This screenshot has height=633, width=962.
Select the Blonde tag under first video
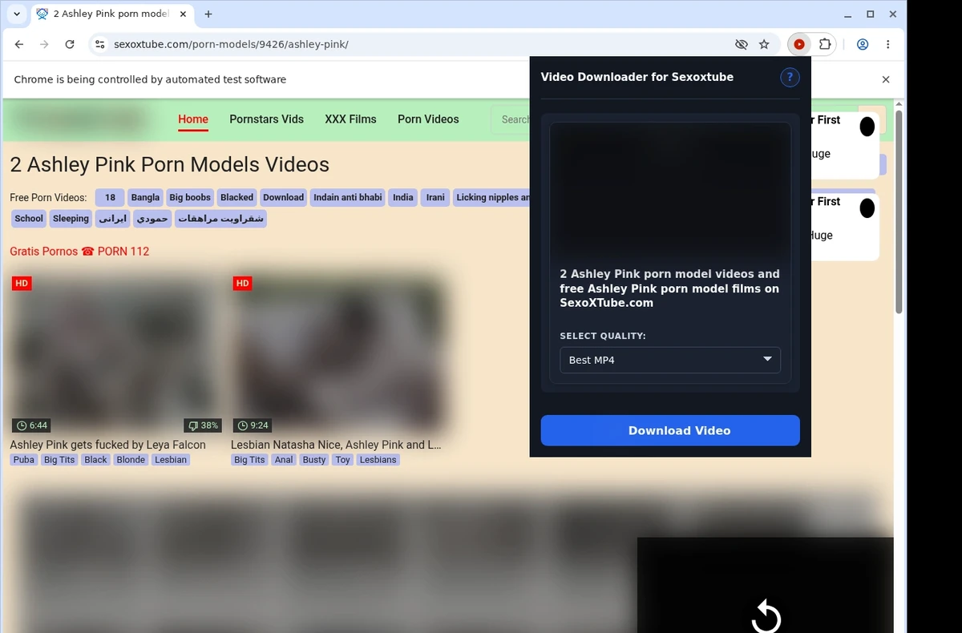[131, 460]
